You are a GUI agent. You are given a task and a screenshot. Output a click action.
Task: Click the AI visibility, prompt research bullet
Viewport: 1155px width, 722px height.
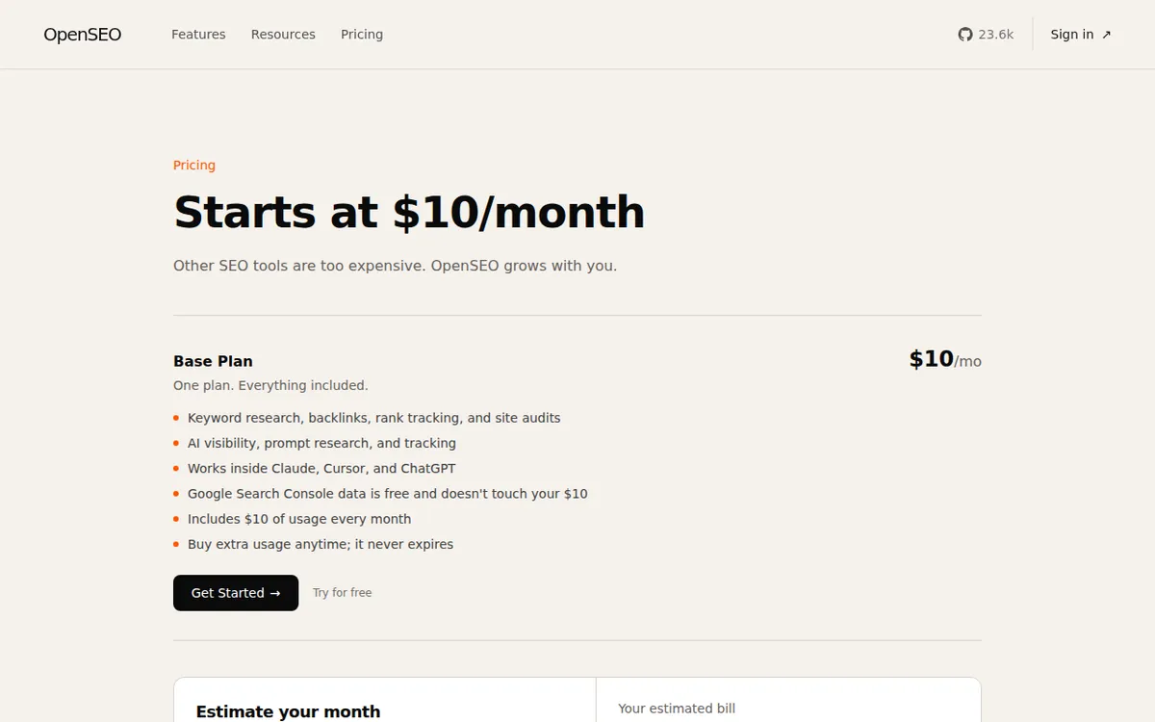321,443
